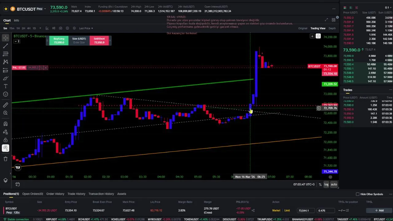Click the TradingView logo on chart
Viewport: 393px width, 221px height.
[18, 167]
